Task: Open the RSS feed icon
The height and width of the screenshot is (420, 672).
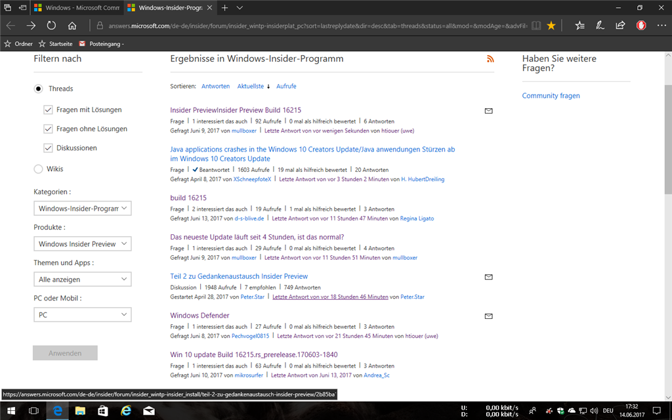Action: [x=490, y=59]
